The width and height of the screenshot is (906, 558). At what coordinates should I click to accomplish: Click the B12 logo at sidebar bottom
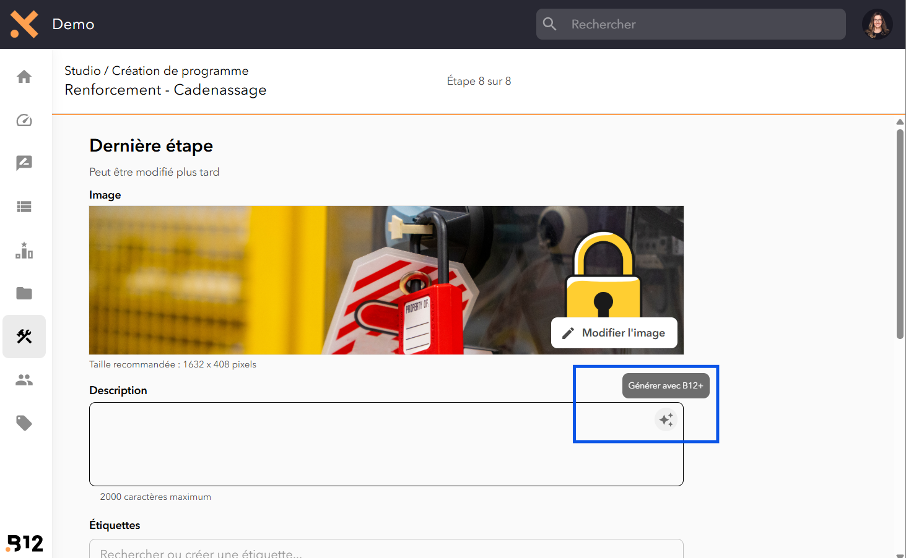pos(25,543)
